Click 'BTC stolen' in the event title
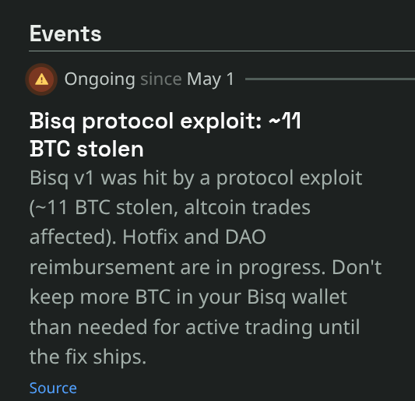The width and height of the screenshot is (415, 401). pyautogui.click(x=86, y=149)
